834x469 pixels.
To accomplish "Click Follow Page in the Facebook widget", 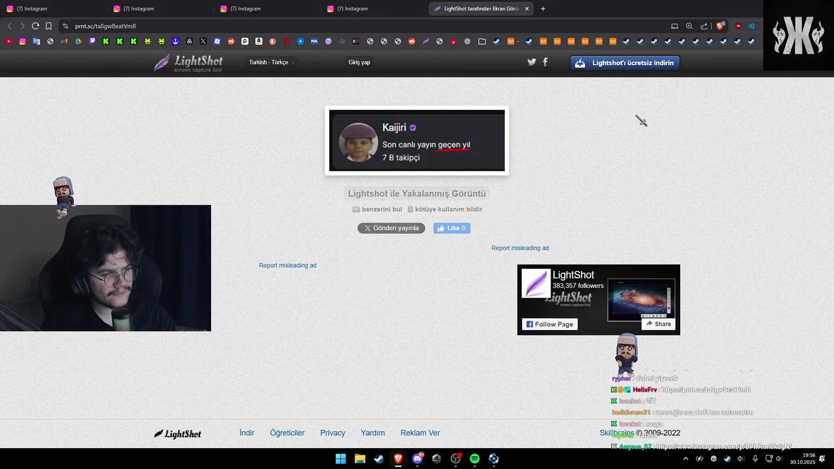I will click(x=549, y=324).
